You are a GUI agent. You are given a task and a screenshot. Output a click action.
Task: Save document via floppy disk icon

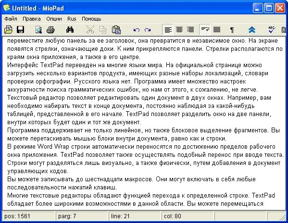(20, 30)
